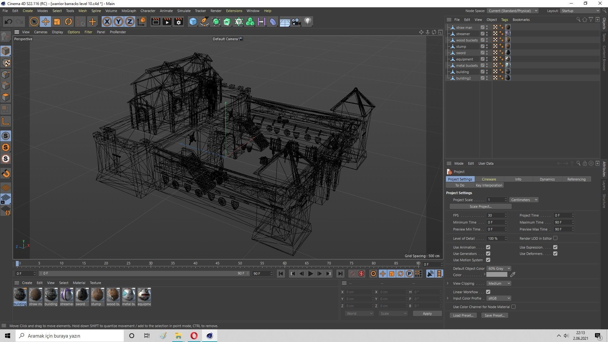Toggle X axis lock
This screenshot has width=608, height=342.
[x=107, y=22]
